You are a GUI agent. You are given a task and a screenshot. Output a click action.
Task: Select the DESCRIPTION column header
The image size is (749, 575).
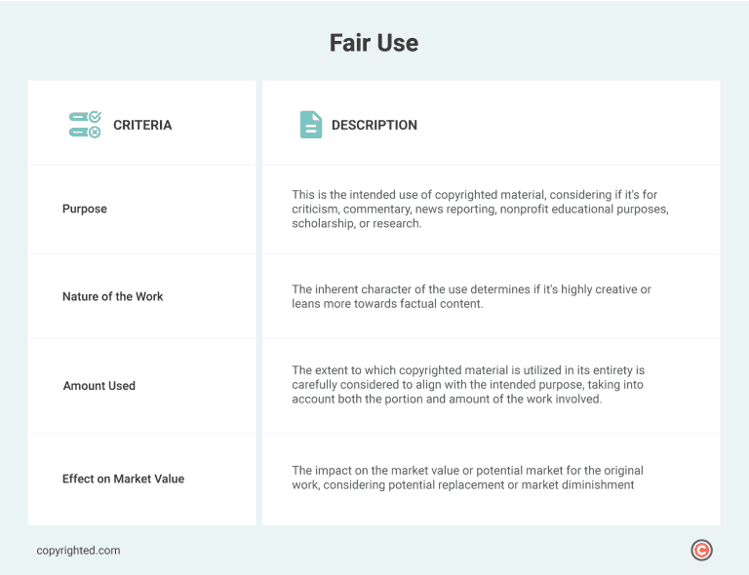click(x=374, y=125)
